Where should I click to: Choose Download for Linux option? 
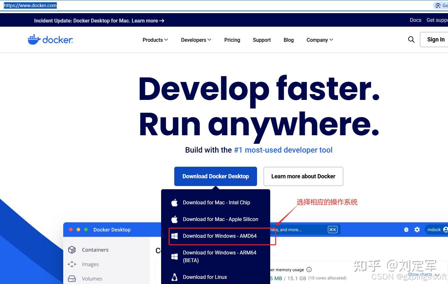(x=205, y=277)
